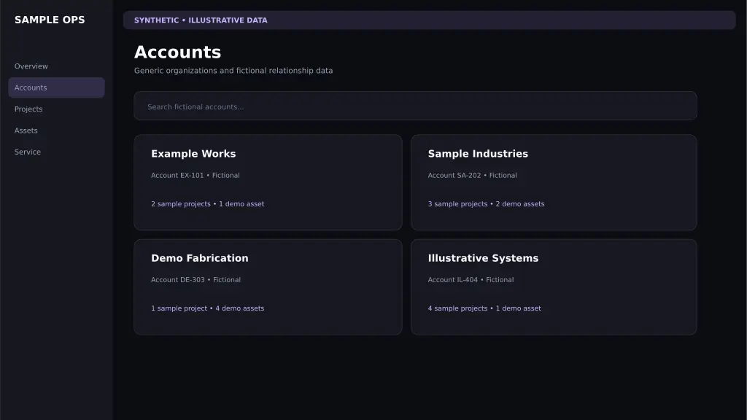747x420 pixels.
Task: Focus the Search fictional accounts field
Action: point(415,106)
